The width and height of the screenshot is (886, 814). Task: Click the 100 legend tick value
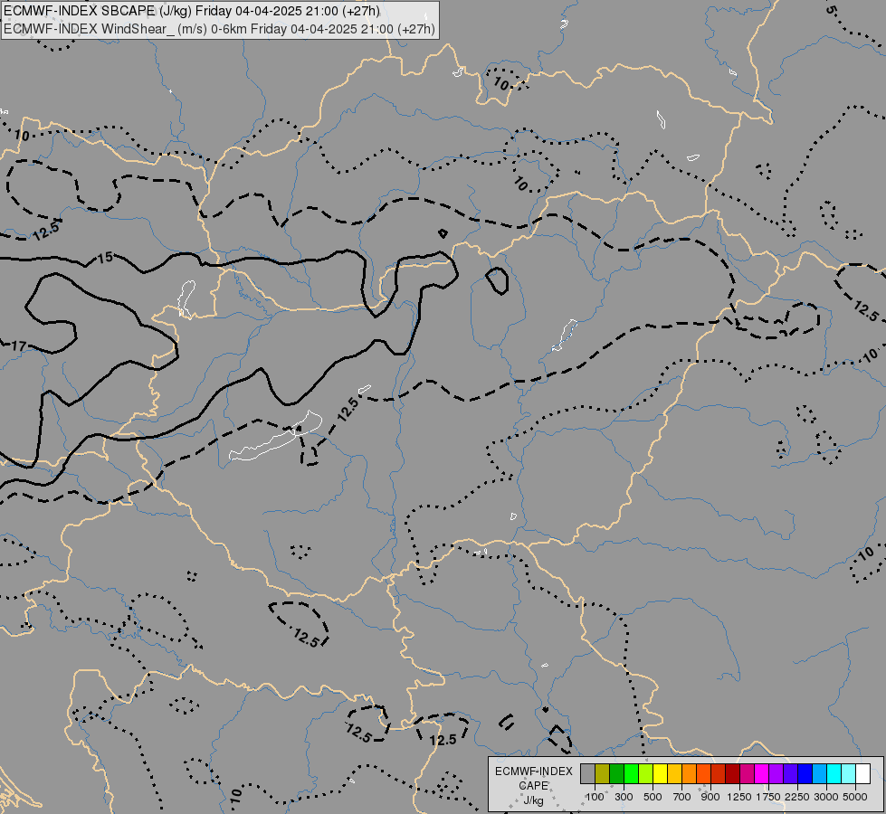point(595,797)
